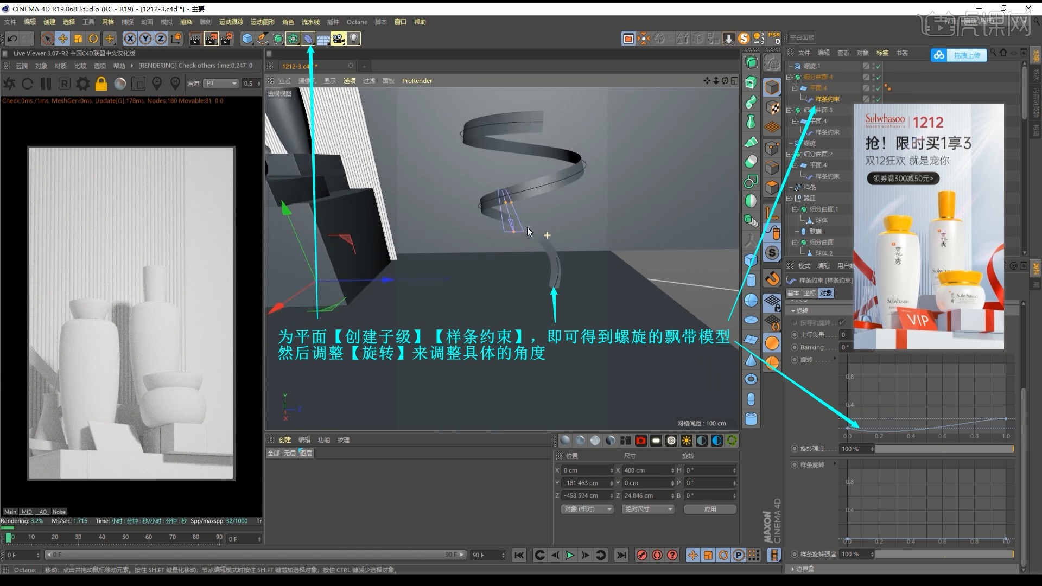The image size is (1042, 586).
Task: Activate the Move tool in the top toolbar
Action: (63, 39)
